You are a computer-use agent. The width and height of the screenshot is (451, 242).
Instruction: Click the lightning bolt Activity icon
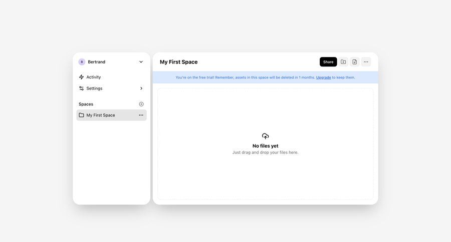pyautogui.click(x=81, y=77)
